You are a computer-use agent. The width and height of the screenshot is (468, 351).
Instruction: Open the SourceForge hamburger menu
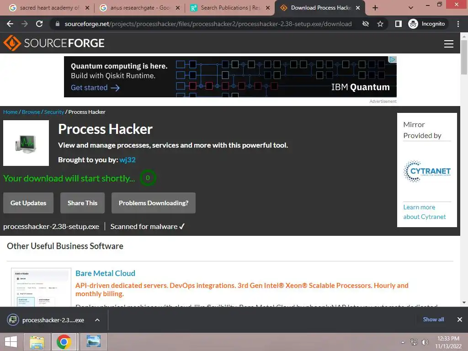449,43
